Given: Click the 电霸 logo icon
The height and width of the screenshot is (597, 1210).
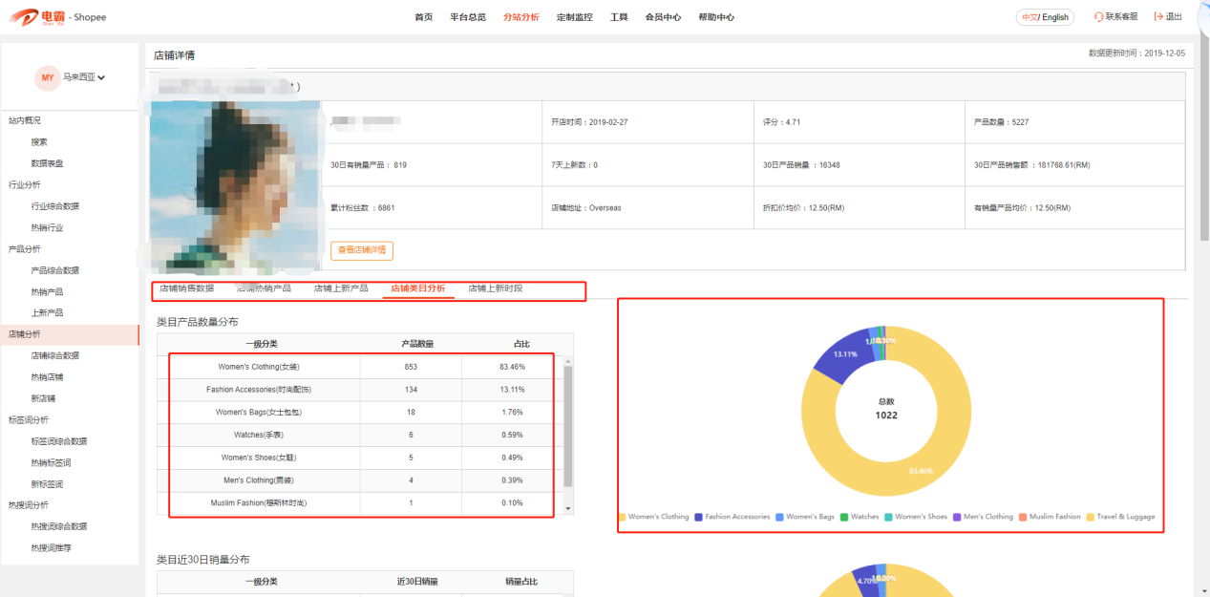Looking at the screenshot, I should pos(26,17).
